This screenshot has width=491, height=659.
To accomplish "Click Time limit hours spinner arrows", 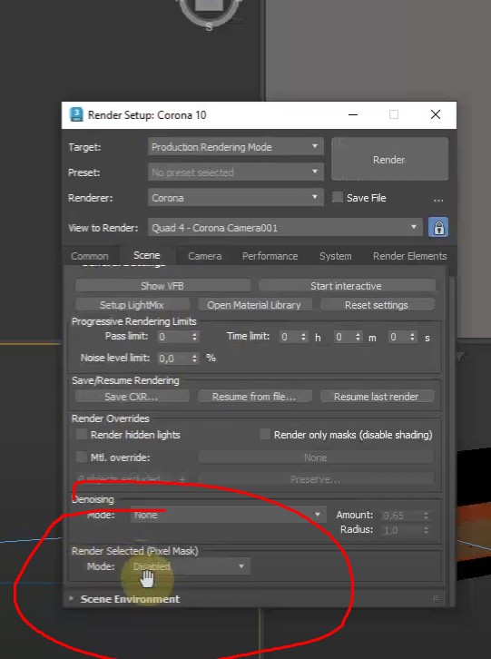I will [x=303, y=337].
